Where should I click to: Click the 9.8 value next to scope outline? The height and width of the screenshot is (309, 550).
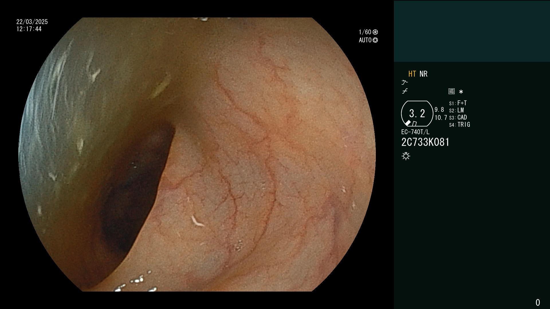(x=439, y=110)
